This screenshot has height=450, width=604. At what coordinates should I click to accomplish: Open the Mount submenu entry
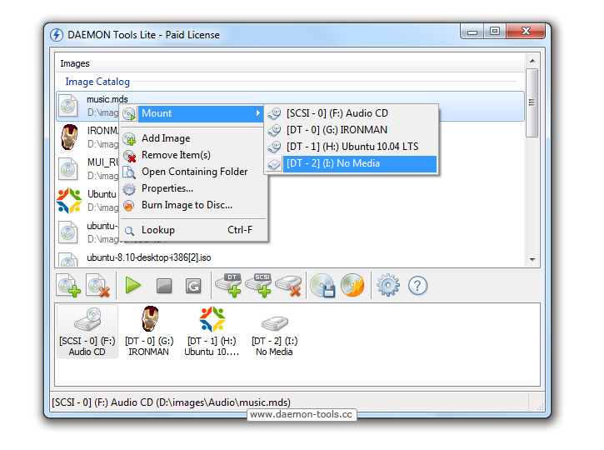coord(192,113)
